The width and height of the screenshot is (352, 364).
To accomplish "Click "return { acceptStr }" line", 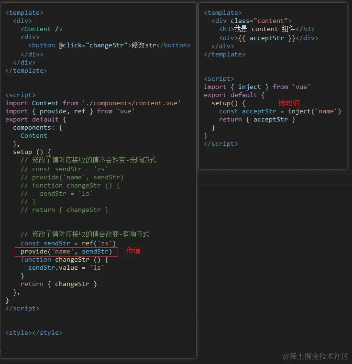I will 257,119.
